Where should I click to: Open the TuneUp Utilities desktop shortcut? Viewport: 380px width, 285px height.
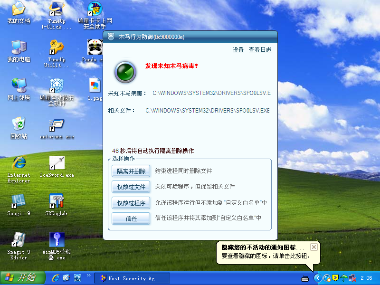tap(57, 54)
